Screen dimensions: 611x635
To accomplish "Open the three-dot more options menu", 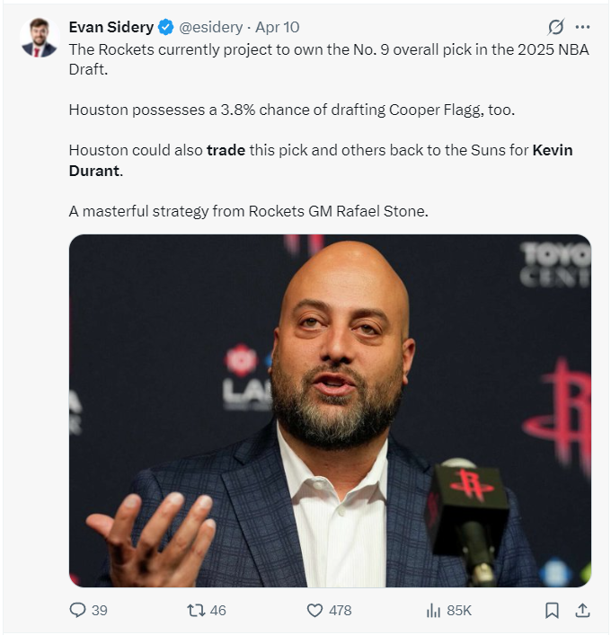I will pyautogui.click(x=582, y=27).
